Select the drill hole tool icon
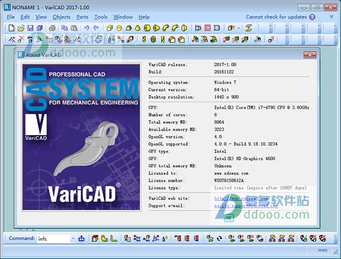The height and width of the screenshot is (259, 341). [144, 39]
